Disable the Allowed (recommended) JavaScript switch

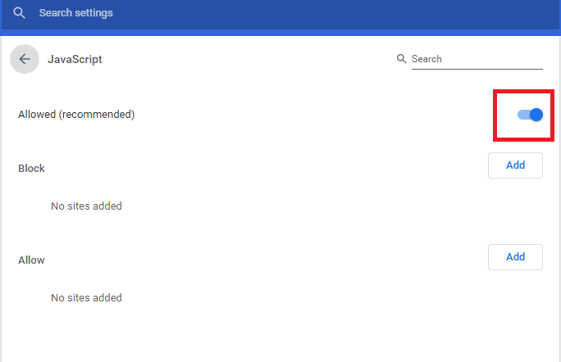pos(530,115)
